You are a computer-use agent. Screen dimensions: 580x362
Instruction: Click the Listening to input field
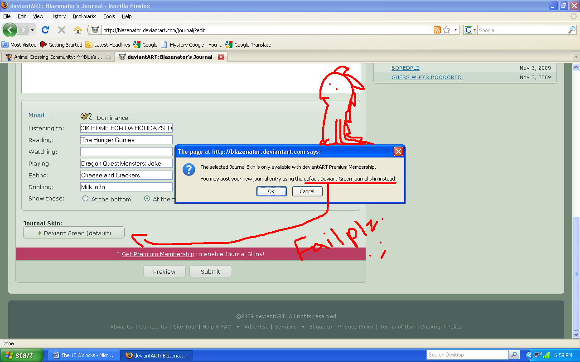pyautogui.click(x=126, y=128)
